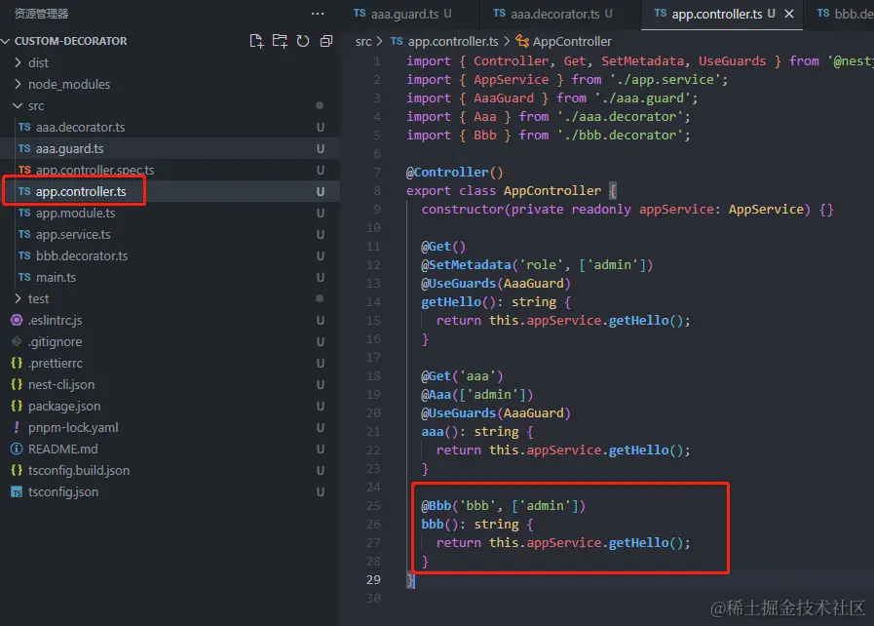
Task: Click the constructor keyword on line 9
Action: tap(462, 210)
